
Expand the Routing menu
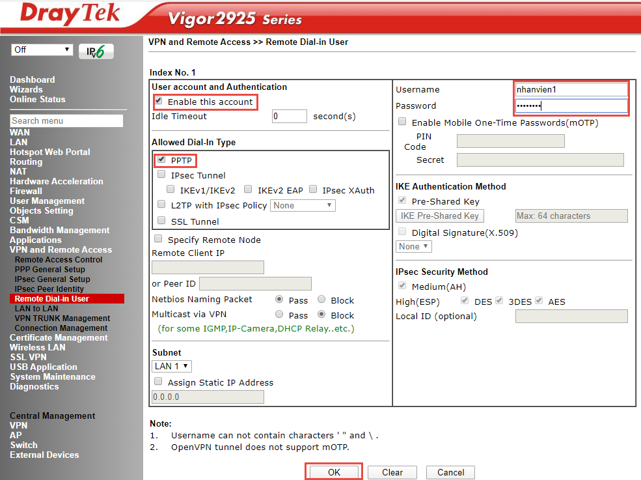pos(26,162)
